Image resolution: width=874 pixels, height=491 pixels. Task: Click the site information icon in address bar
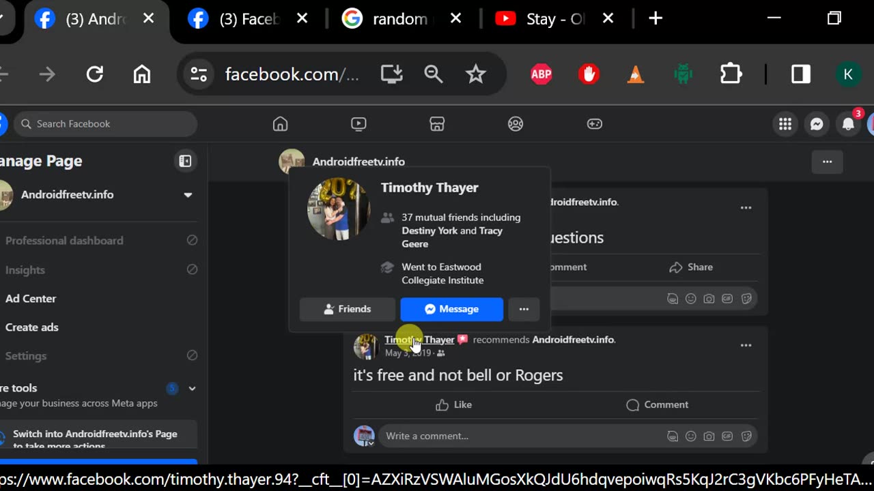[x=199, y=74]
